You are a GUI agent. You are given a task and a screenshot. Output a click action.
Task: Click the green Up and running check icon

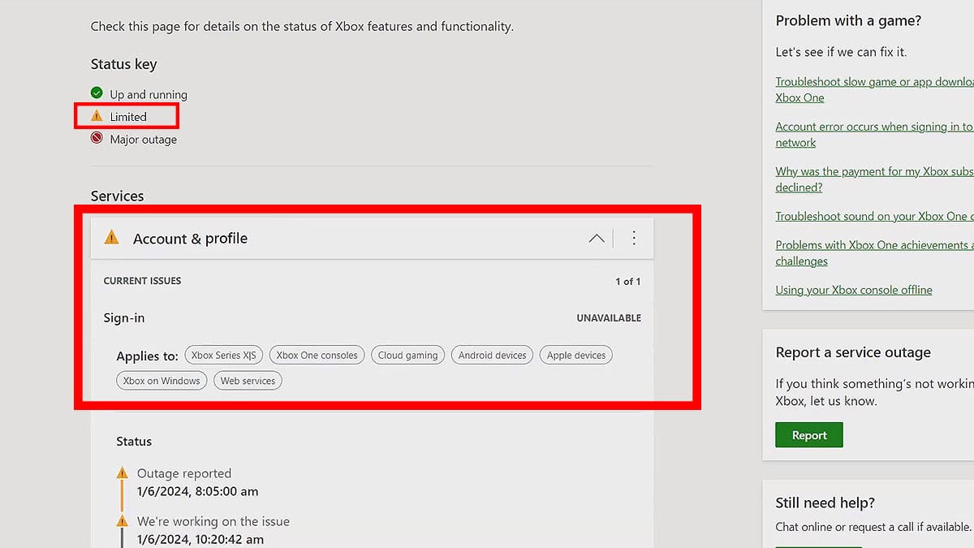coord(97,93)
